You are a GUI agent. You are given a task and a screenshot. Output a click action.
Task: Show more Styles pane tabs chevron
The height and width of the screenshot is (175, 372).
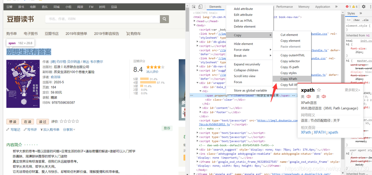pos(361,13)
